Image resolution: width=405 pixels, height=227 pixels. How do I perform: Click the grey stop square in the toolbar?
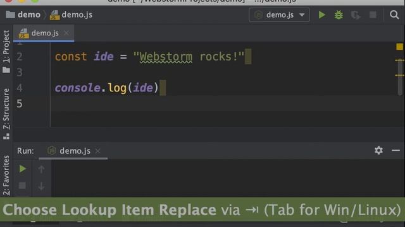click(373, 15)
